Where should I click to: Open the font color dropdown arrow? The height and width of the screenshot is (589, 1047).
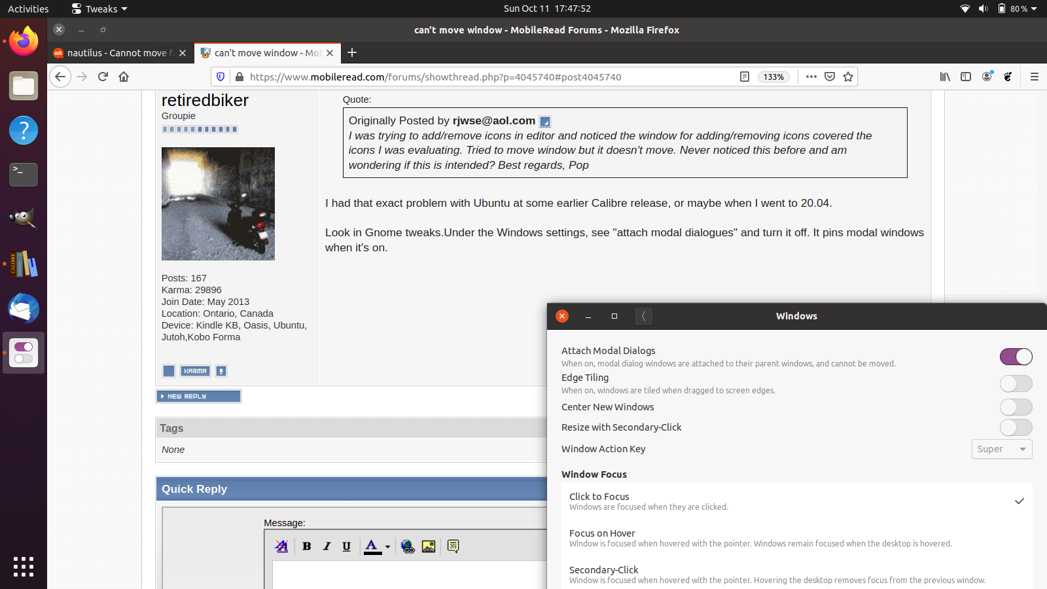(387, 546)
